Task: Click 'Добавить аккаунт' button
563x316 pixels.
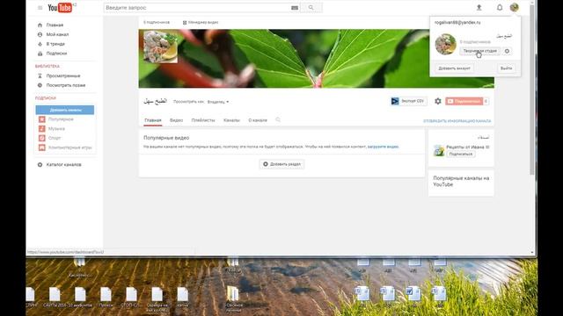Action: point(454,68)
